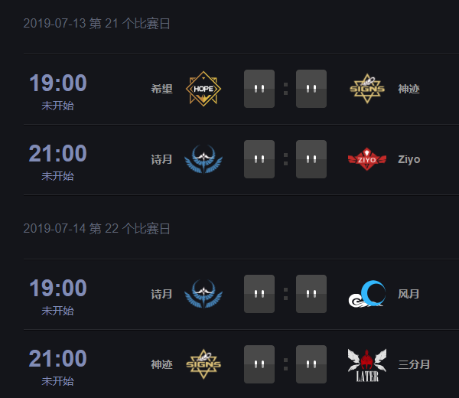Open the Ziyo team name link
459x398 pixels.
tap(409, 159)
